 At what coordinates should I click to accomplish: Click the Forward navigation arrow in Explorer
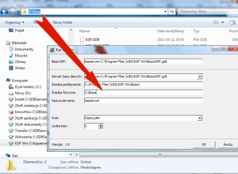pyautogui.click(x=13, y=12)
